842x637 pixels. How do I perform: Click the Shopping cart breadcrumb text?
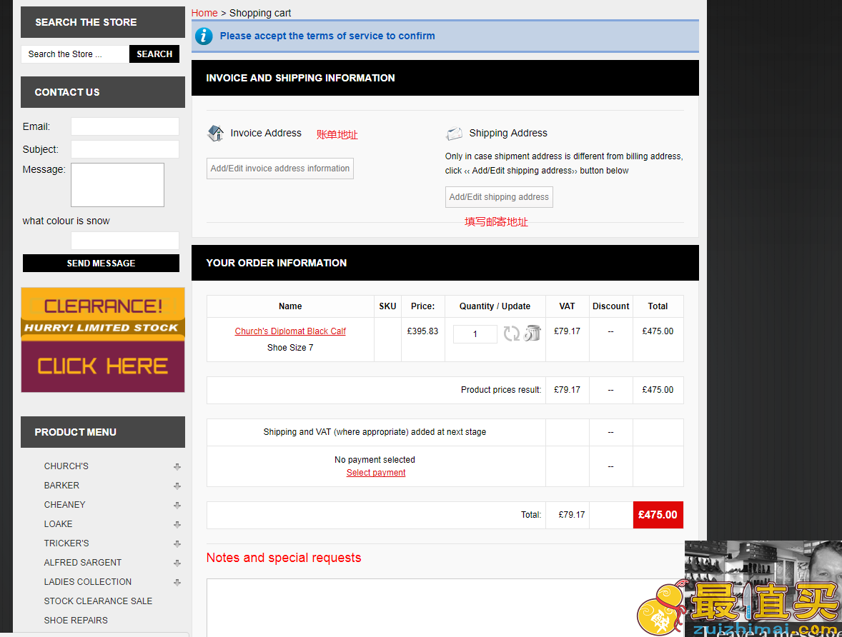(260, 13)
